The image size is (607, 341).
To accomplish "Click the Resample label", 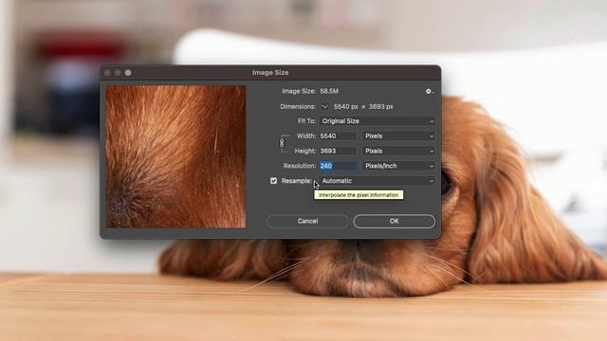I will (297, 181).
